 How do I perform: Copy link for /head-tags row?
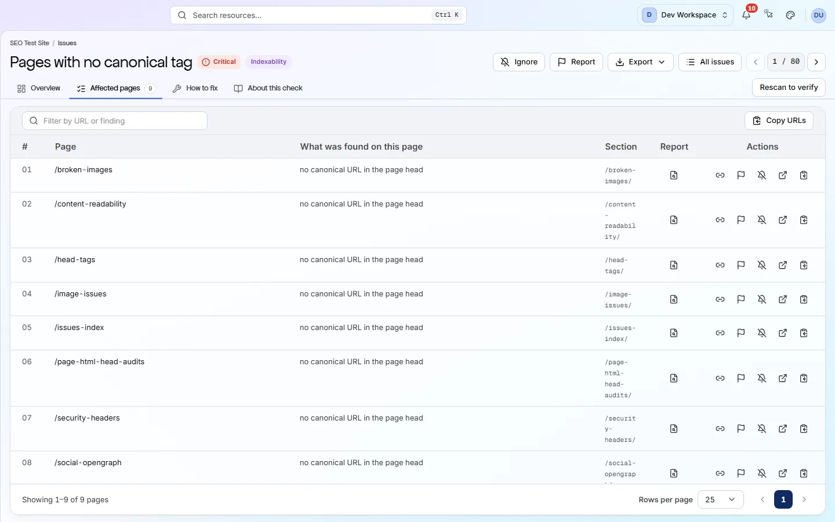(720, 265)
